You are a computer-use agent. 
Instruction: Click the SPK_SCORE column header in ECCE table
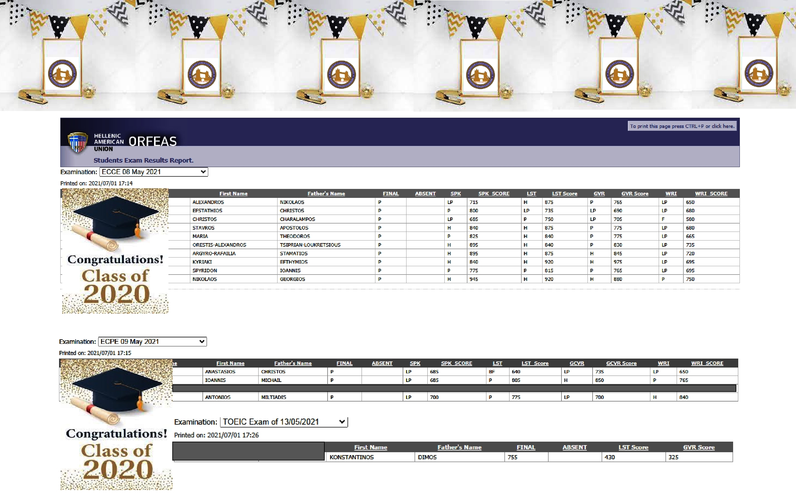coord(493,194)
